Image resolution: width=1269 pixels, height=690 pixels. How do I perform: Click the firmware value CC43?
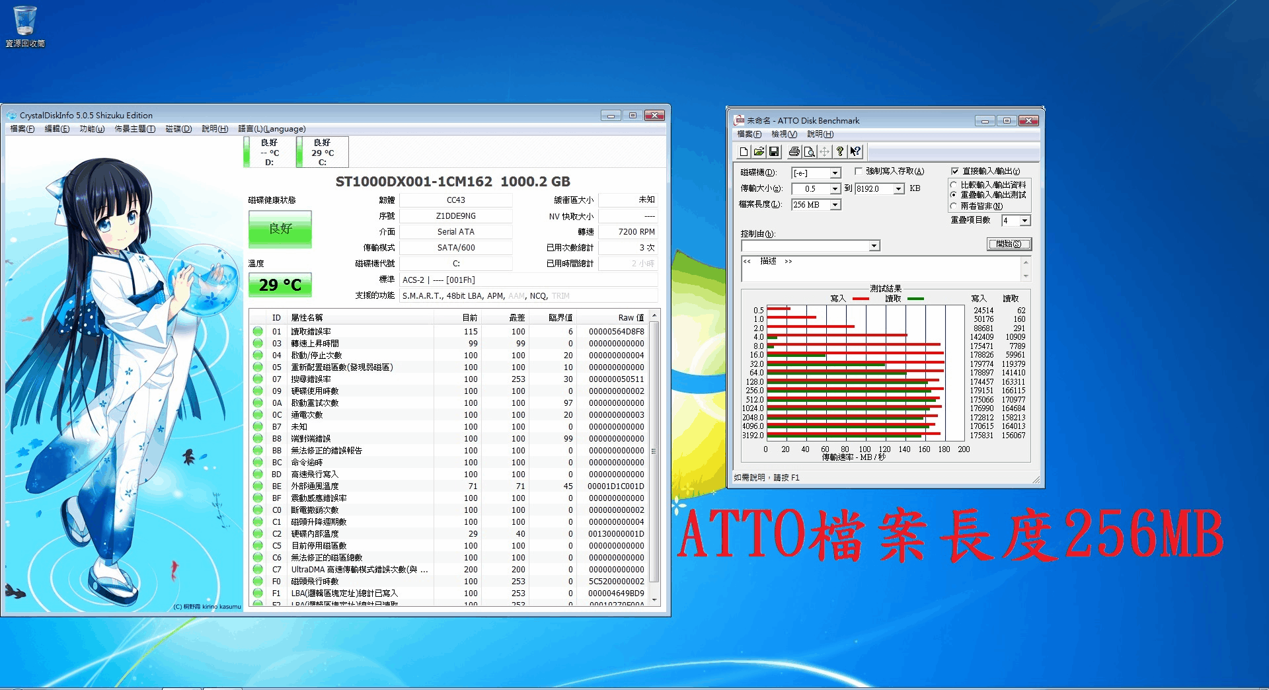coord(456,200)
